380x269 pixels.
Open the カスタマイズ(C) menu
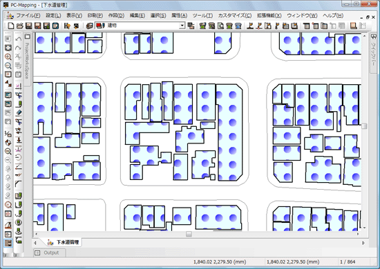coord(235,15)
